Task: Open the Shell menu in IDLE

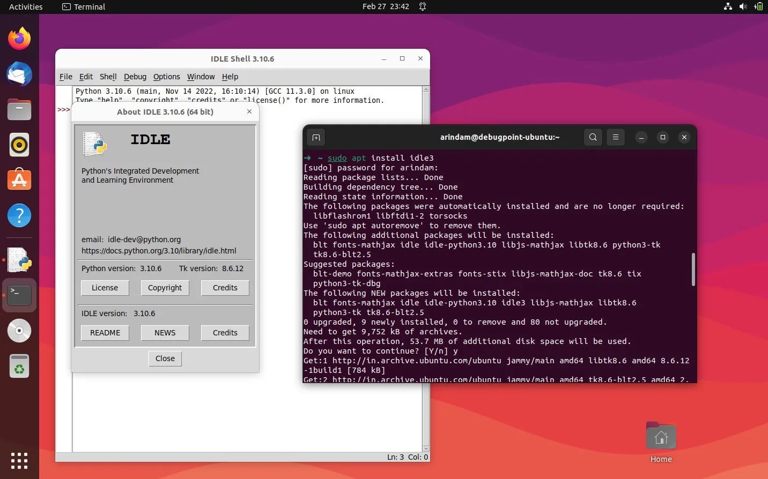Action: [108, 77]
